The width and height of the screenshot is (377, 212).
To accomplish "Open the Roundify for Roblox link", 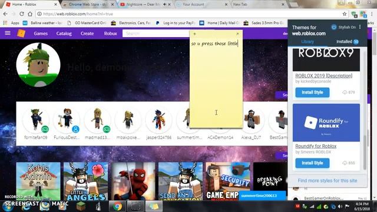I will [316, 146].
